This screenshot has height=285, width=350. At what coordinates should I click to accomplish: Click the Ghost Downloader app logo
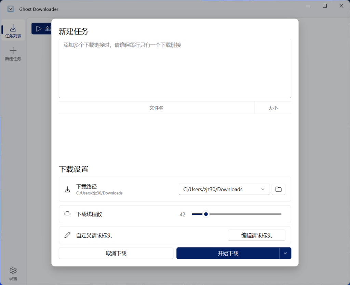[x=11, y=9]
